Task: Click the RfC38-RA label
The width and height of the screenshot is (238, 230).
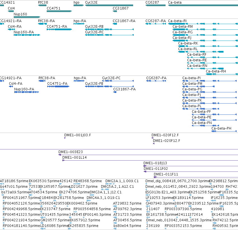Action: [x=46, y=21]
